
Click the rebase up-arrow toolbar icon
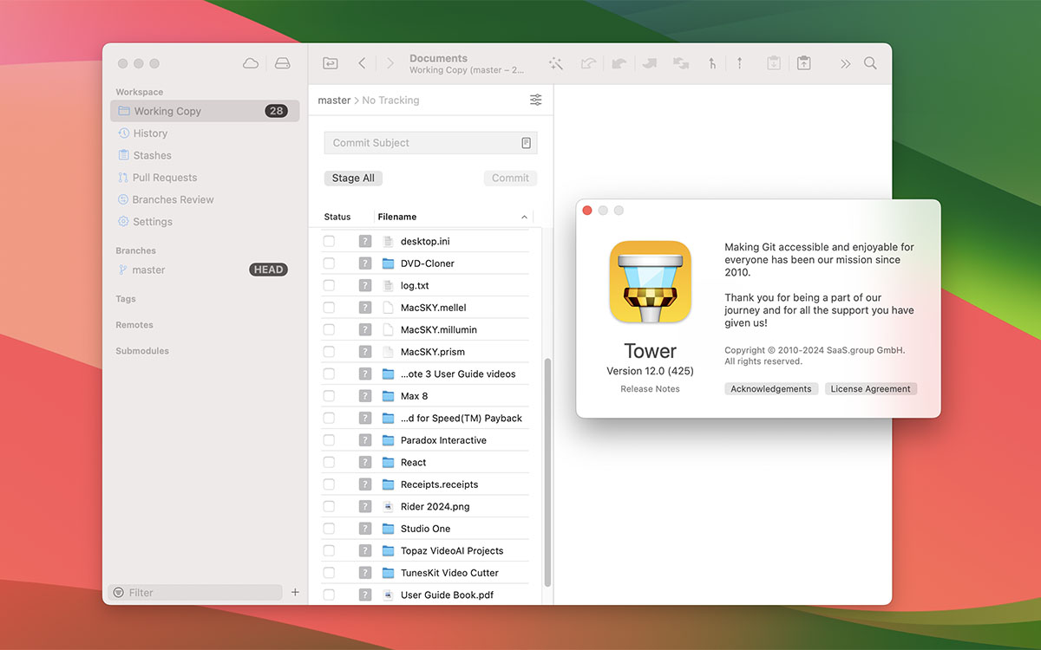tap(739, 63)
